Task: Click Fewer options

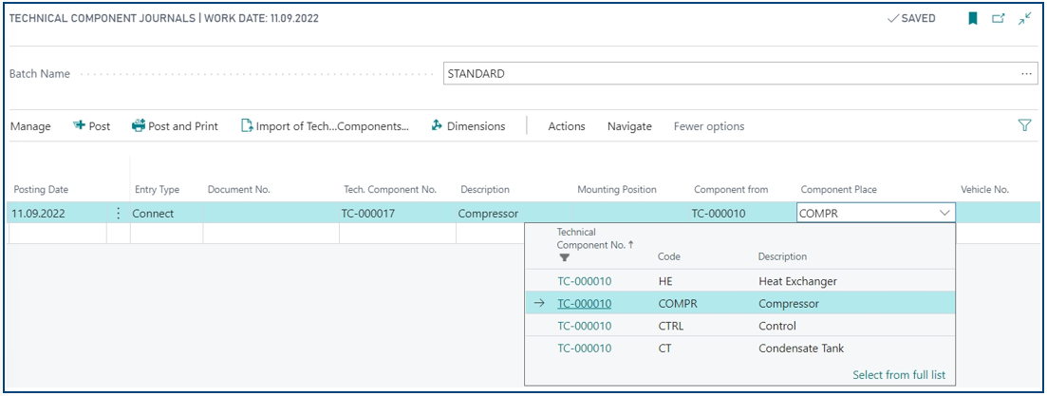Action: tap(708, 126)
